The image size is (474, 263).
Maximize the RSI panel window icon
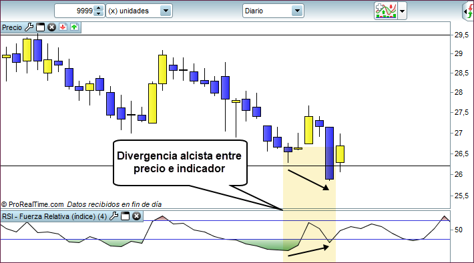click(125, 216)
